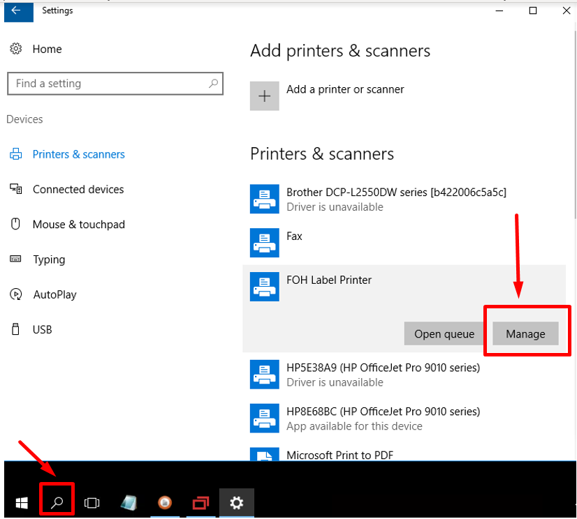577x519 pixels.
Task: Open Task View from the taskbar
Action: [92, 502]
